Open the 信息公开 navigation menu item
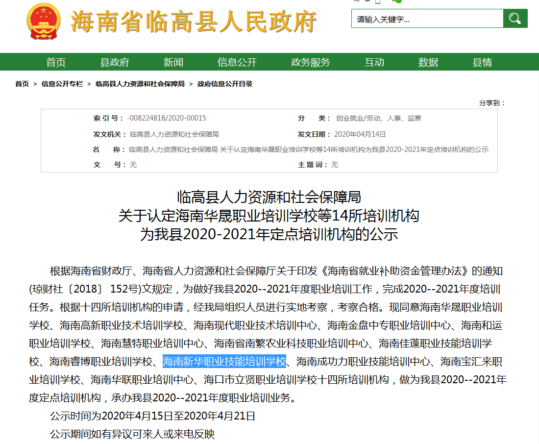This screenshot has width=539, height=444. (x=237, y=62)
